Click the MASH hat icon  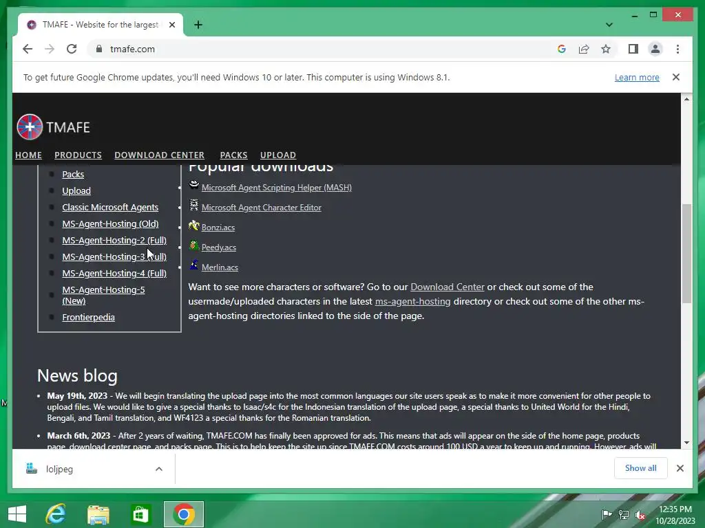pos(193,184)
